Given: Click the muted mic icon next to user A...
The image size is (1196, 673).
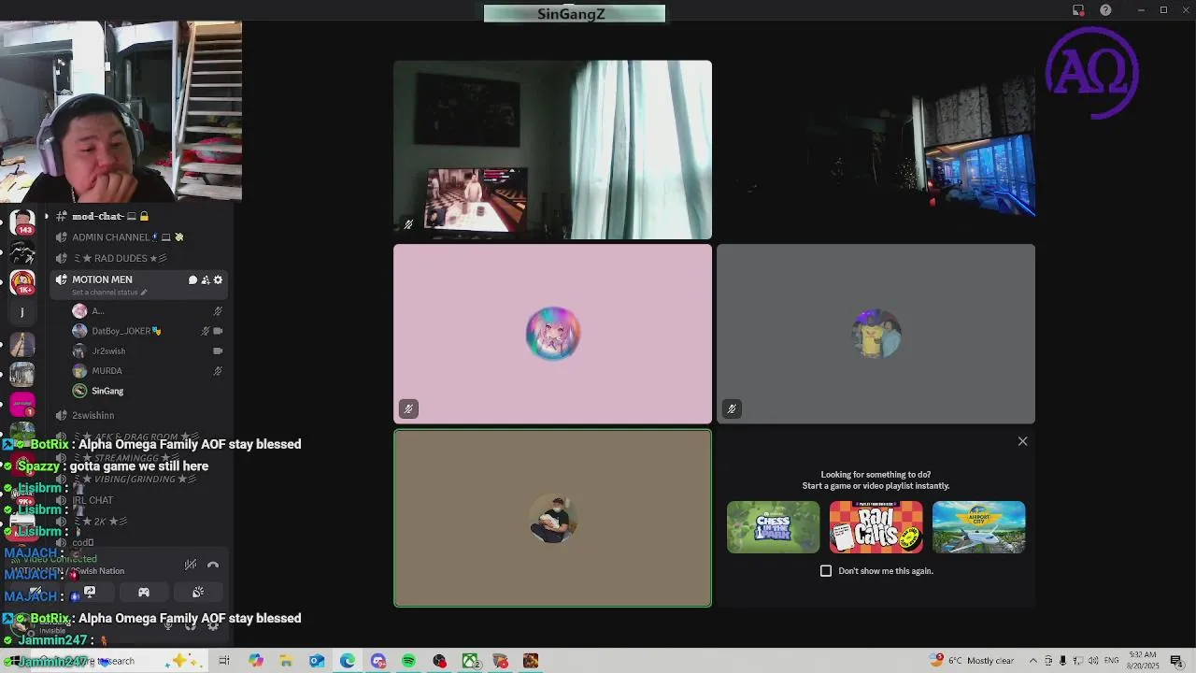Looking at the screenshot, I should [218, 311].
